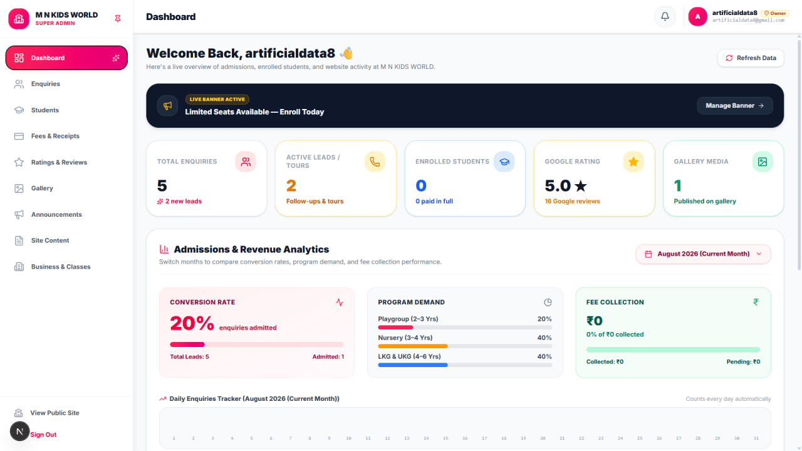Screen dimensions: 802x451
Task: Click the Announcements megaphone sidebar icon
Action: [x=19, y=214]
